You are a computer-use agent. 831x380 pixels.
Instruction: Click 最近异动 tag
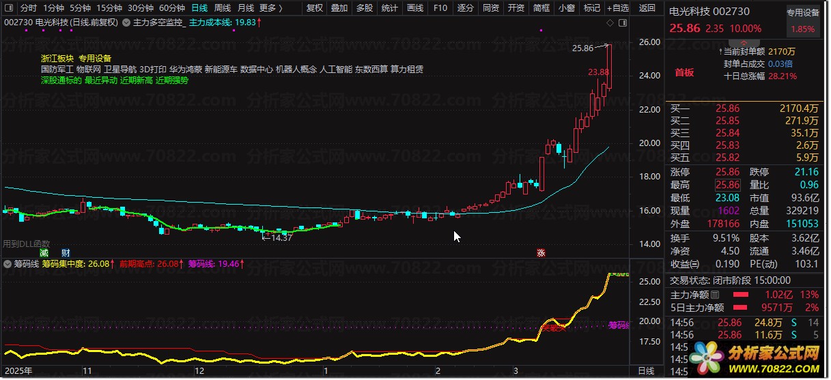tap(101, 80)
